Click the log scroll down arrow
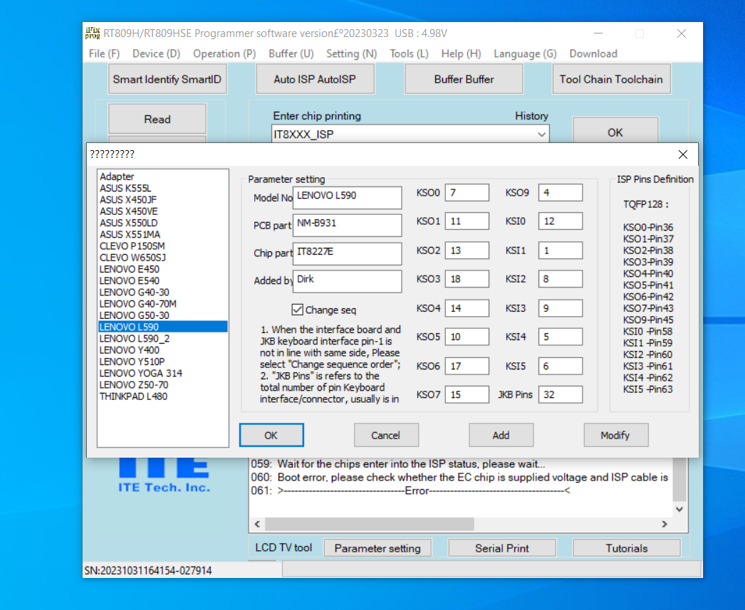This screenshot has width=745, height=610. coord(679,509)
